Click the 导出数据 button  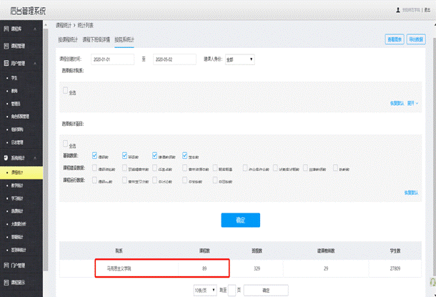[418, 39]
